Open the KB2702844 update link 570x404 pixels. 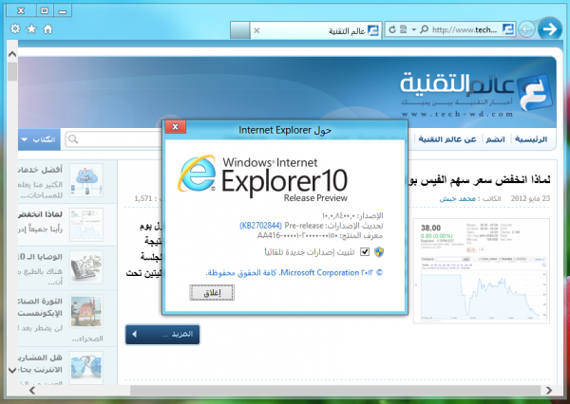(260, 226)
